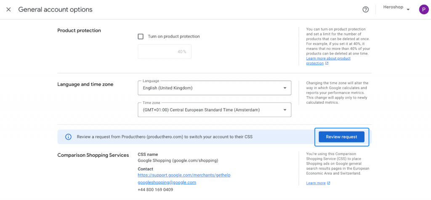Open support.google.com merchants gethelp link
431x200 pixels.
point(184,175)
